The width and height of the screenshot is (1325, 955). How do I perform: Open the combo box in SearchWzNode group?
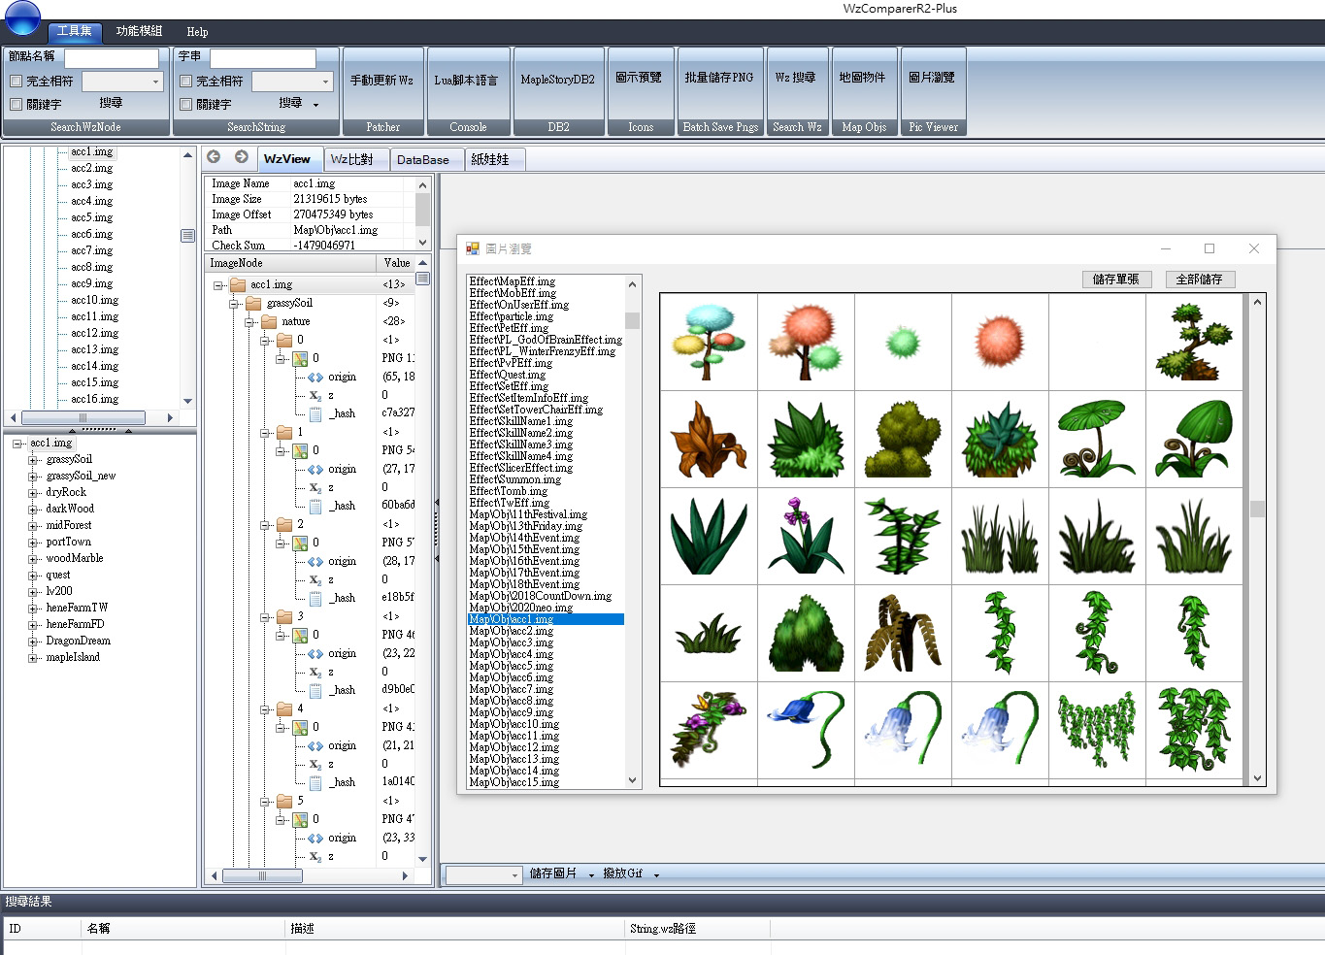(x=122, y=82)
